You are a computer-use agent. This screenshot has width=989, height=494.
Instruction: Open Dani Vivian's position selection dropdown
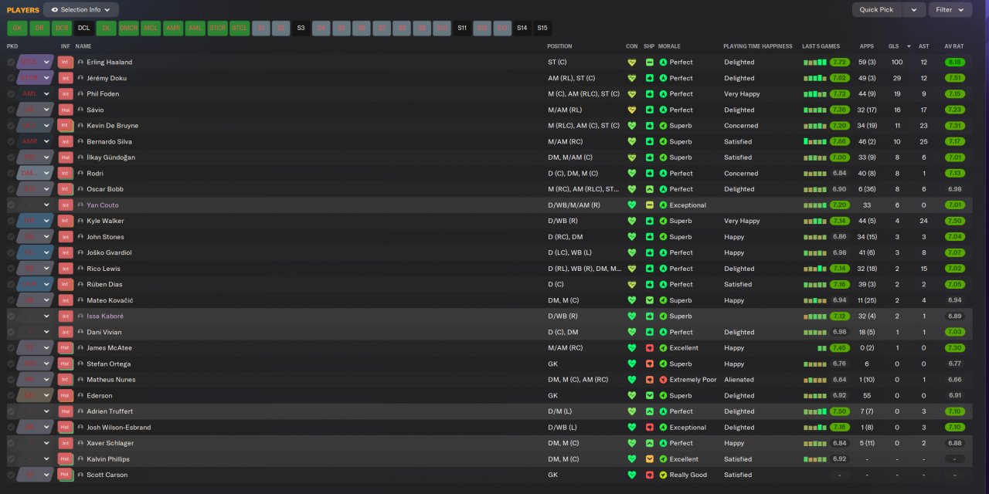tap(46, 332)
